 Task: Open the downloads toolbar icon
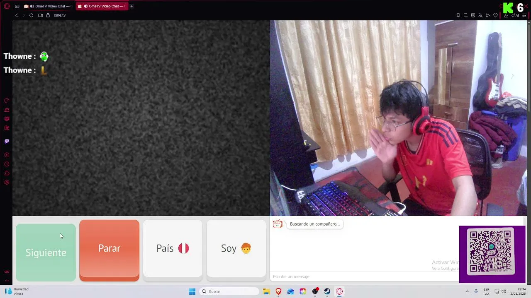tap(506, 15)
